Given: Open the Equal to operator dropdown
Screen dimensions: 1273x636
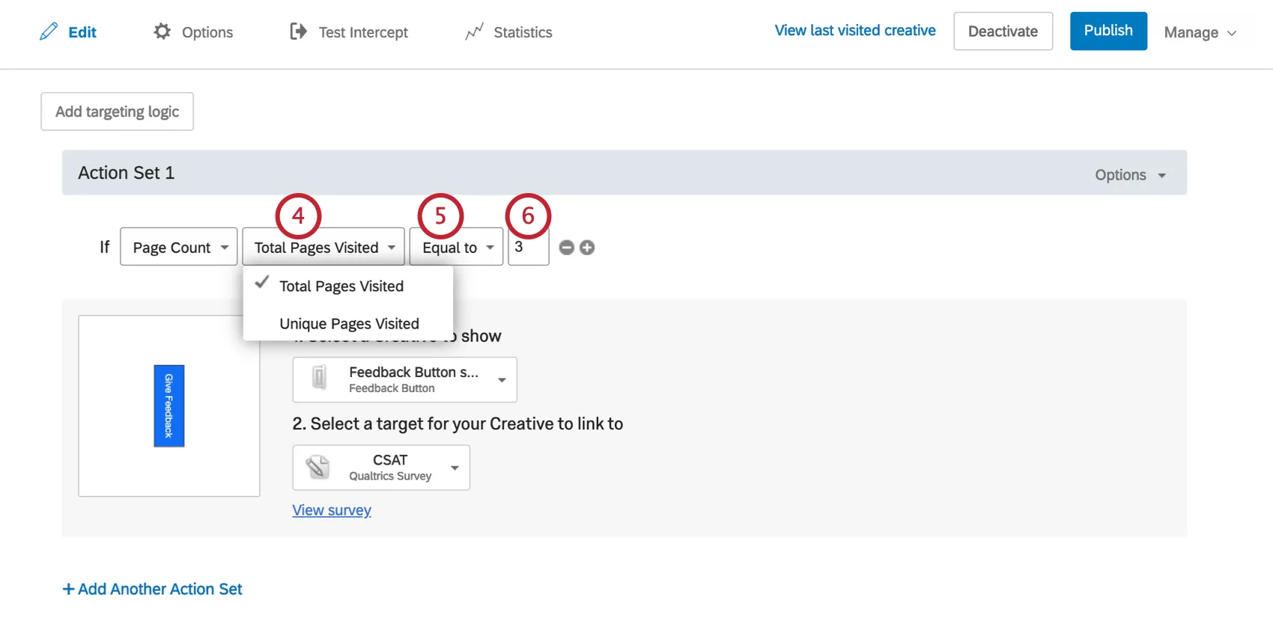Looking at the screenshot, I should click(x=456, y=248).
